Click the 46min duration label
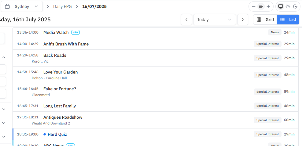Image resolution: width=302 pixels, height=148 pixels. click(x=289, y=106)
